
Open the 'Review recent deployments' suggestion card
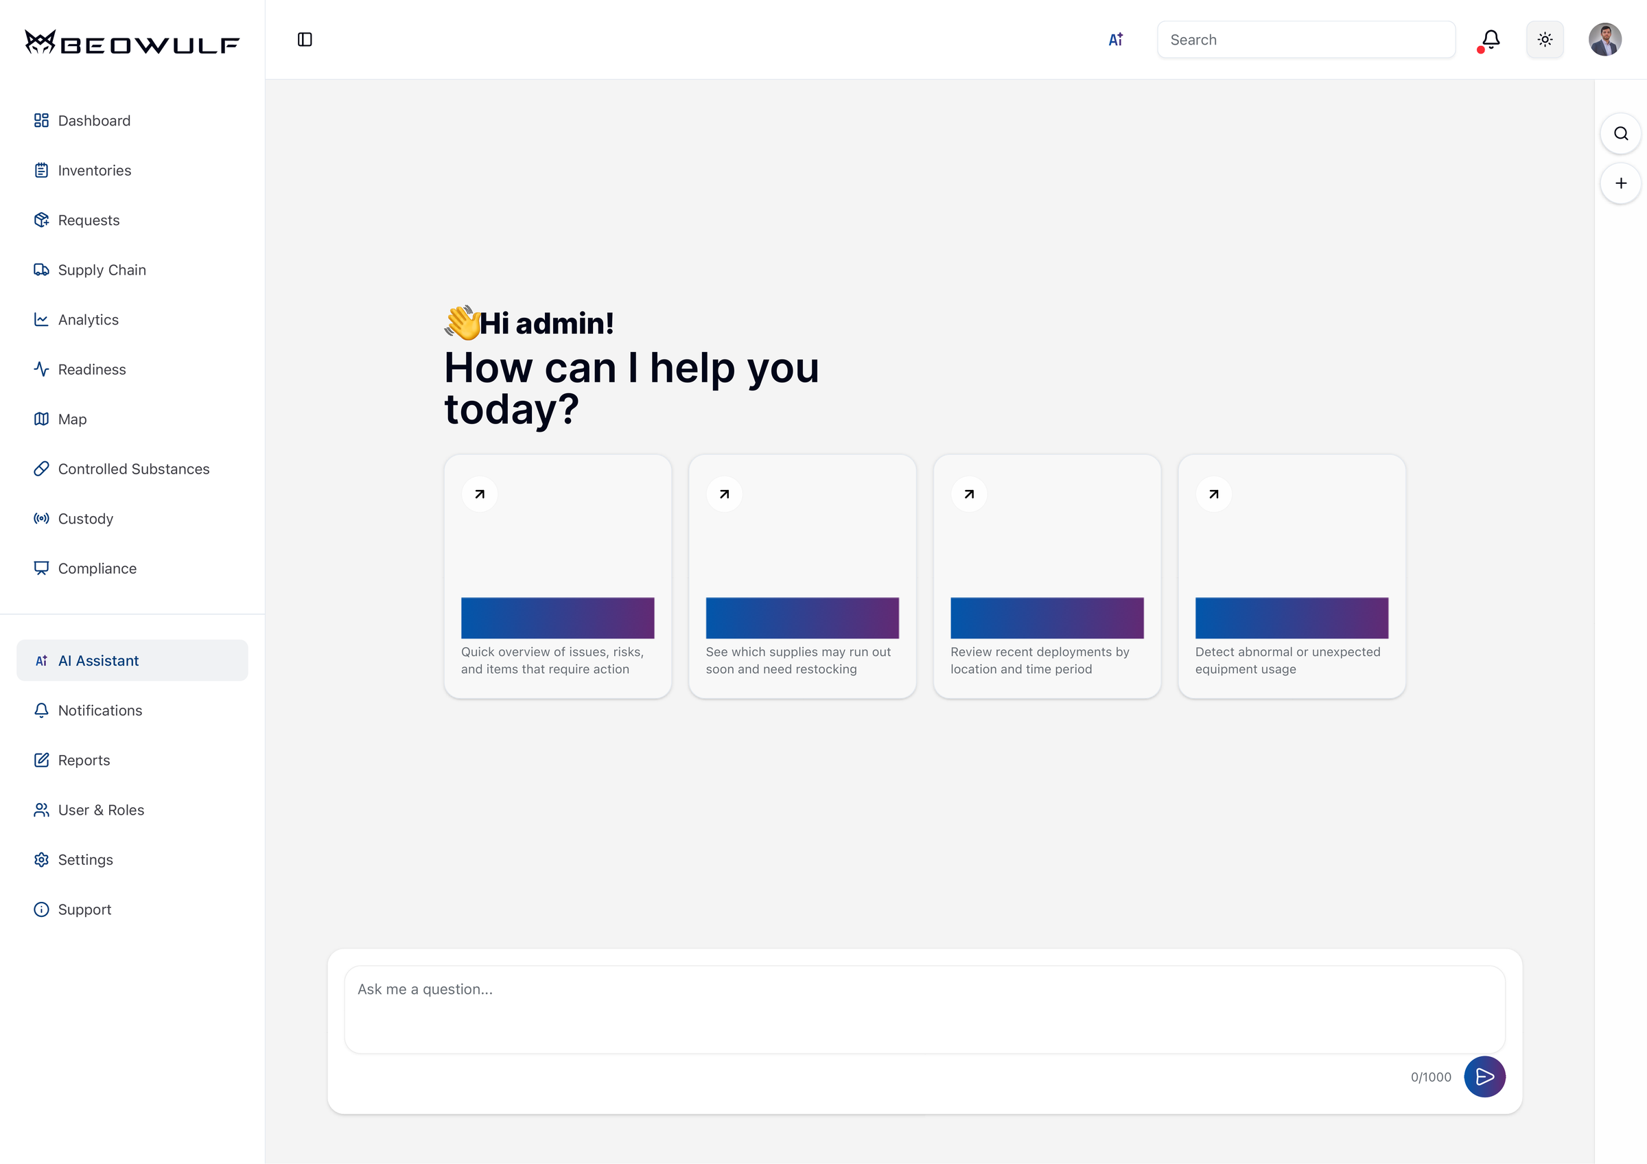[x=1047, y=576]
